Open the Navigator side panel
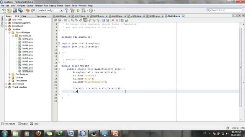The height and width of the screenshot is (137, 245). [2, 21]
